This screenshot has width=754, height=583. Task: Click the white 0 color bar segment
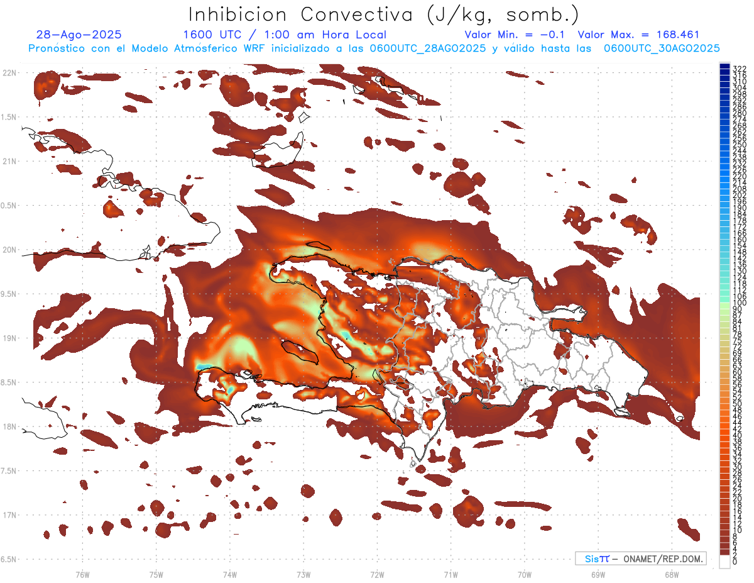click(725, 562)
